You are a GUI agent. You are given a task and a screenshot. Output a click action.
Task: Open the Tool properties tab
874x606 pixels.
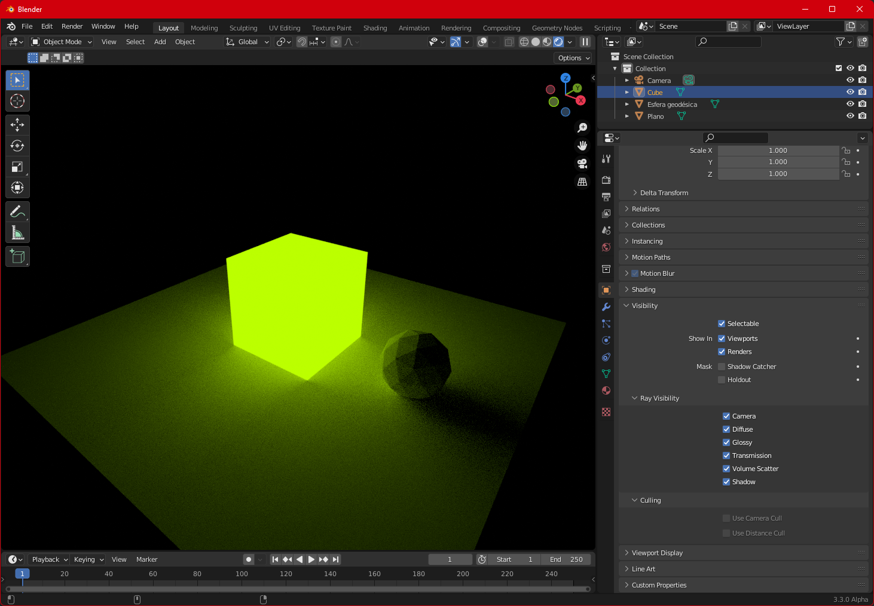tap(606, 159)
